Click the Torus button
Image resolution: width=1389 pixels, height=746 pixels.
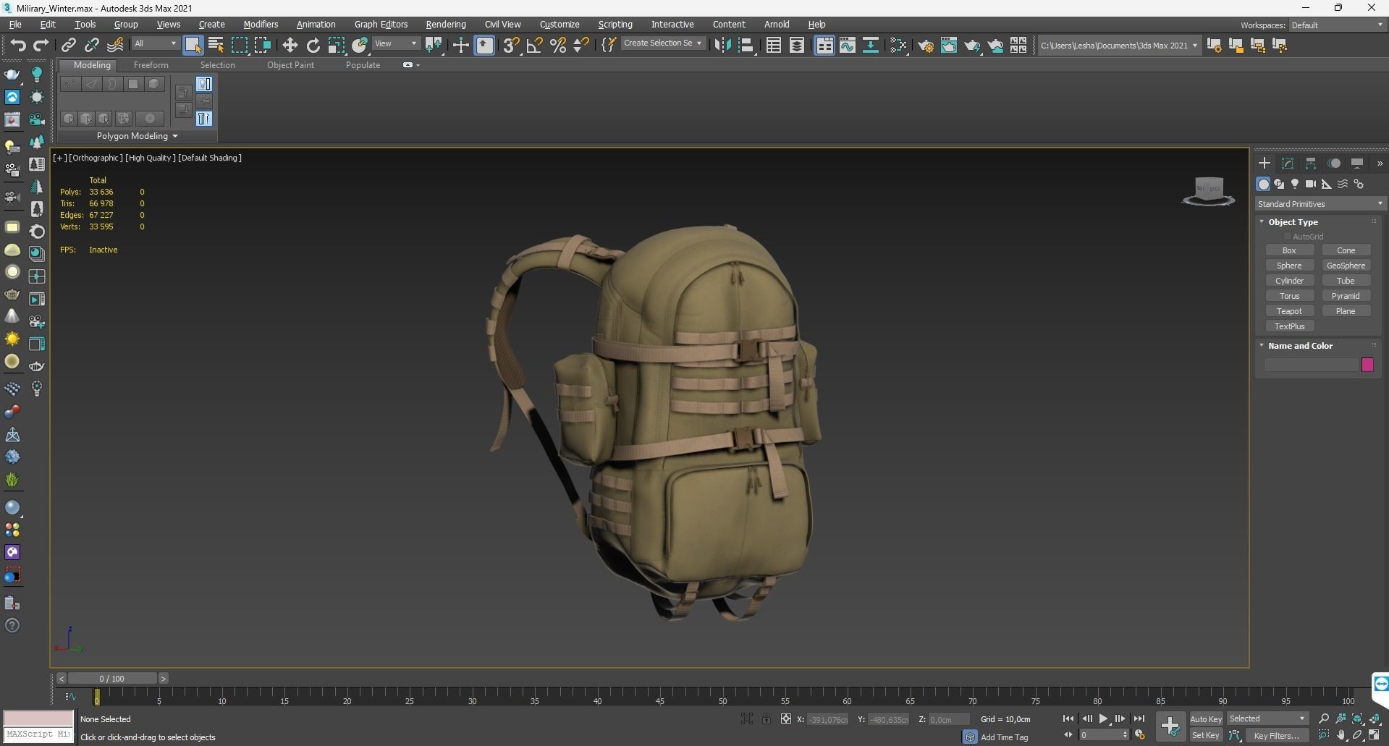click(x=1289, y=296)
